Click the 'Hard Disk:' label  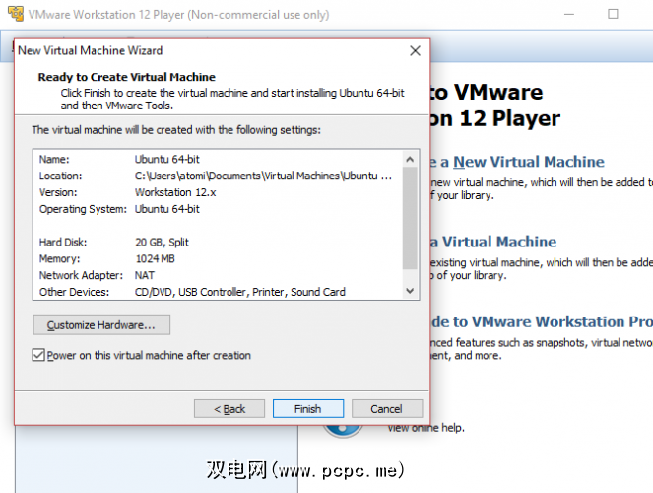[x=63, y=243]
